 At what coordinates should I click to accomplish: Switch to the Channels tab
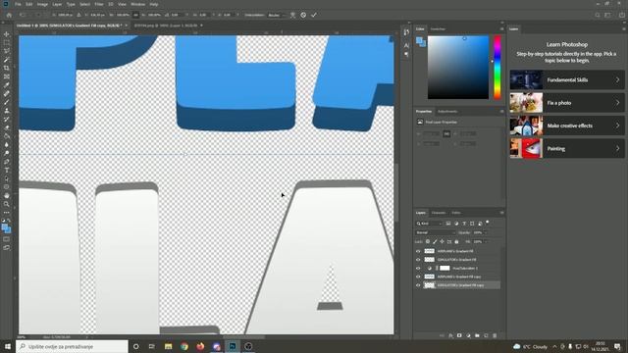[x=439, y=213]
